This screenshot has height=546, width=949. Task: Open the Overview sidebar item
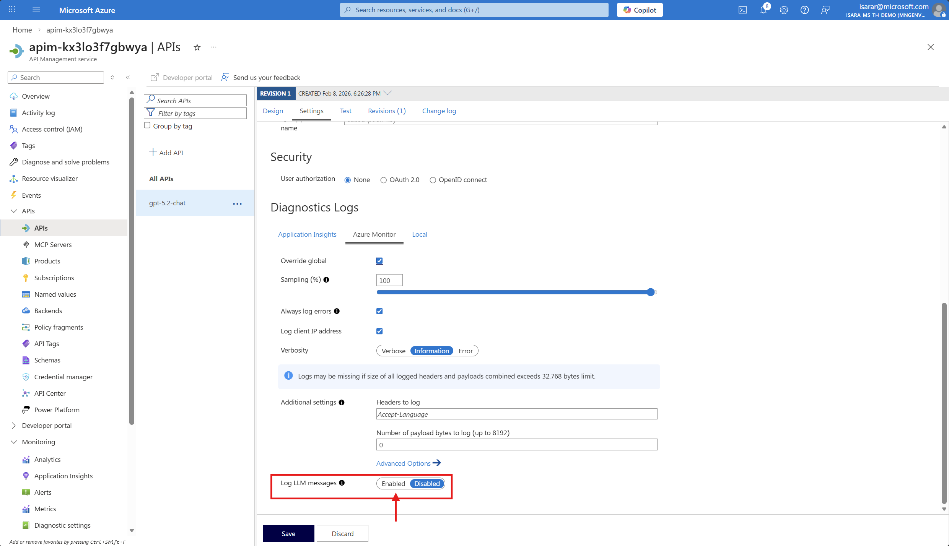(36, 96)
